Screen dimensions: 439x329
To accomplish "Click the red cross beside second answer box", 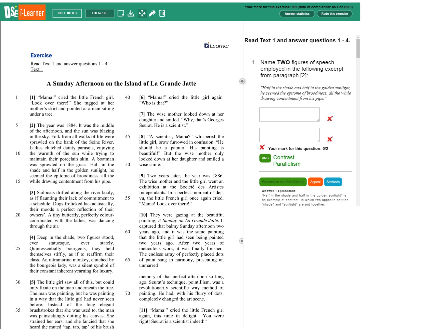I will coord(330,139).
